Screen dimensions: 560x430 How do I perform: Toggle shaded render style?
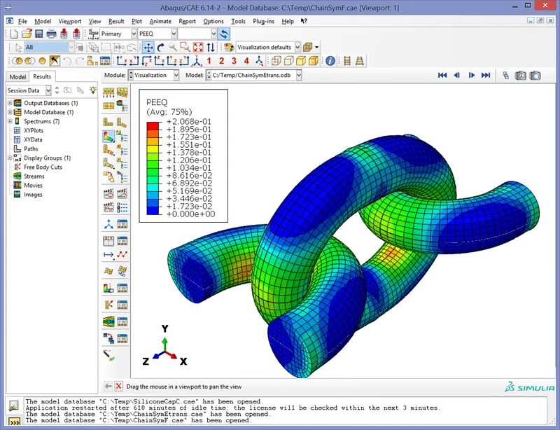point(300,61)
